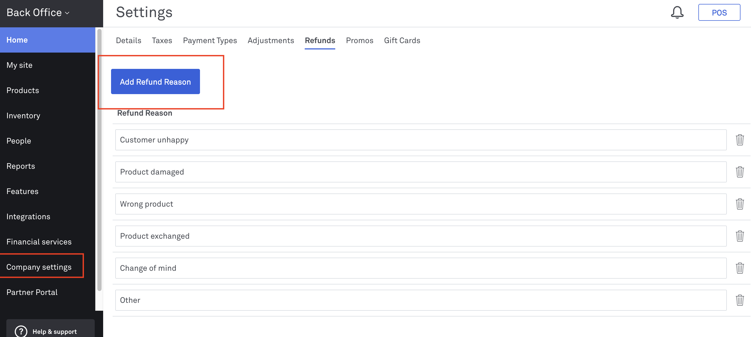Delete the Product damaged refund reason

click(739, 172)
